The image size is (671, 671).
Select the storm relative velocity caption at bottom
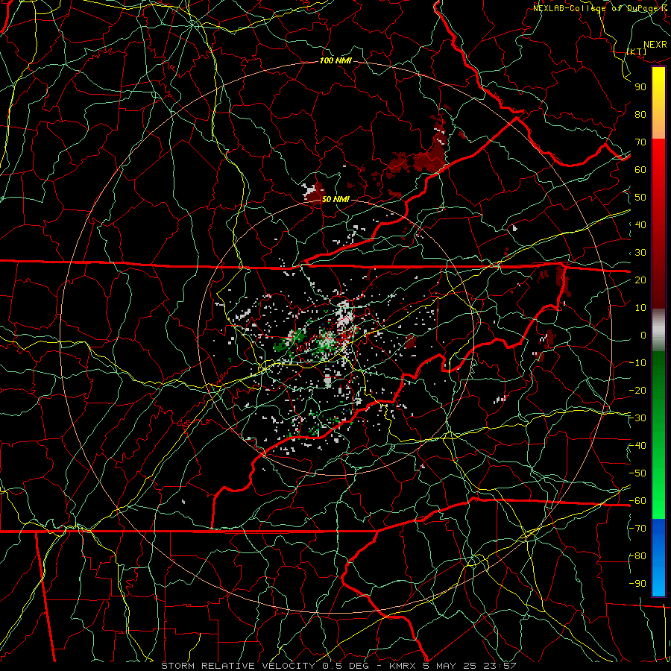[338, 666]
